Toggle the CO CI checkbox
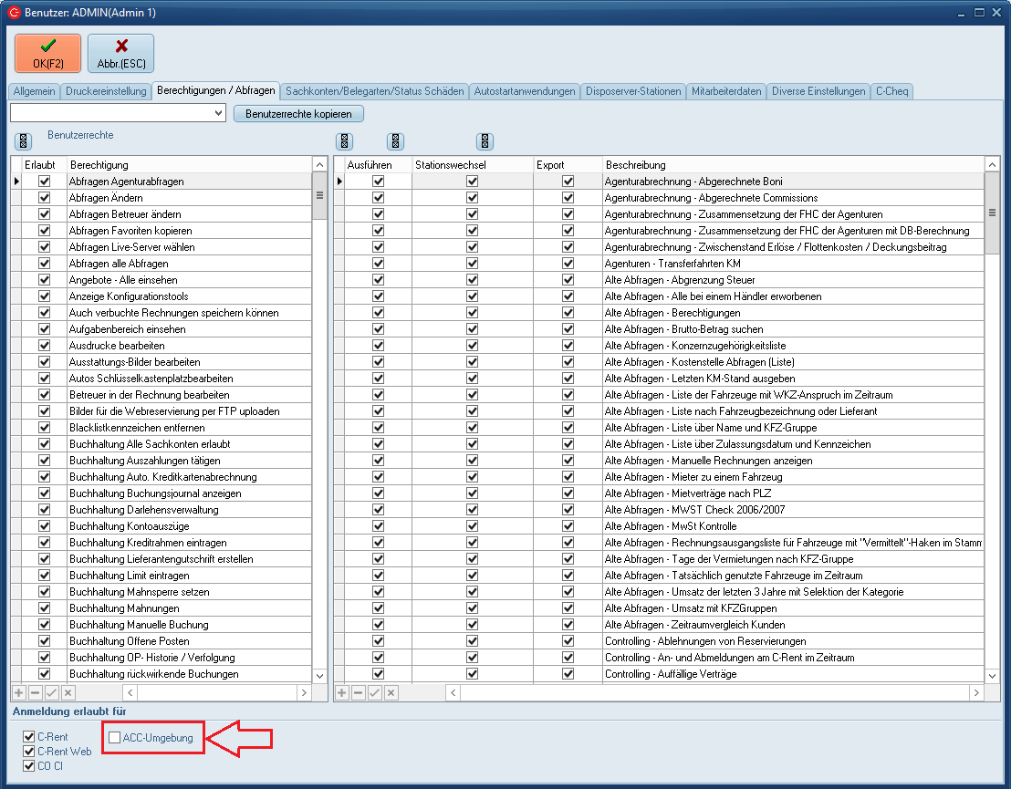Image resolution: width=1011 pixels, height=789 pixels. tap(29, 766)
